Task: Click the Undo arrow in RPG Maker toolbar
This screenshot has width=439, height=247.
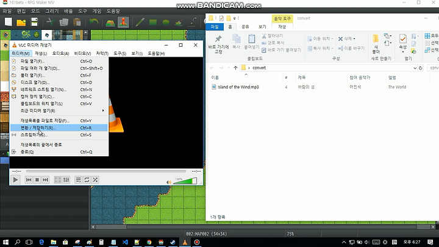Action: point(93,22)
